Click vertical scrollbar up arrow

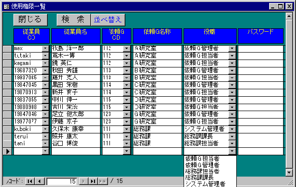tap(289, 16)
